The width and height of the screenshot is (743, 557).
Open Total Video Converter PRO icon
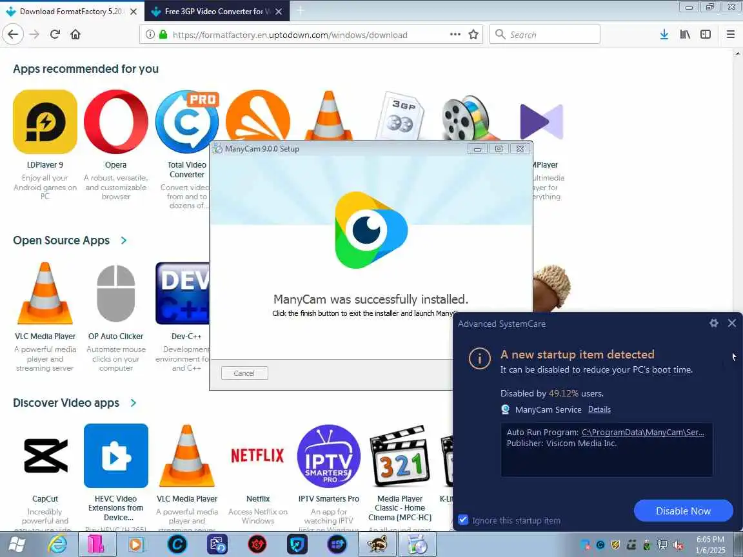[187, 122]
